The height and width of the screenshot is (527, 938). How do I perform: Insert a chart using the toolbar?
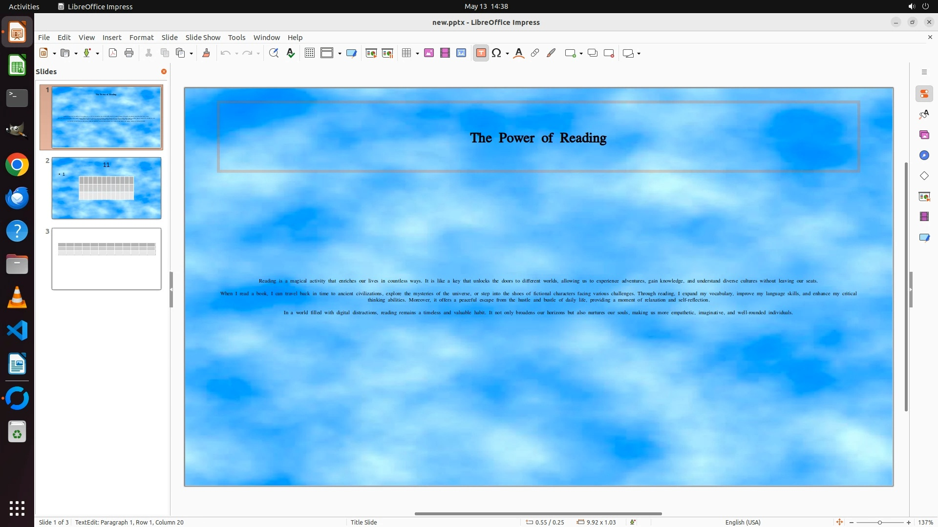click(x=461, y=53)
